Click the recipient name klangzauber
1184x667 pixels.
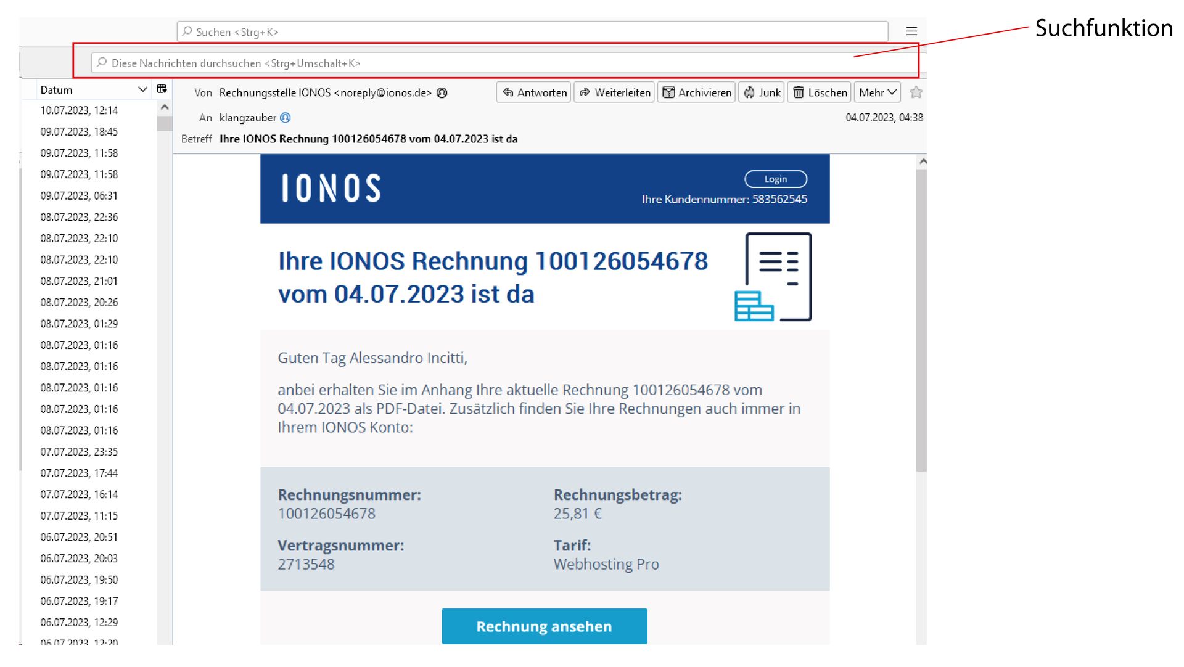[248, 118]
